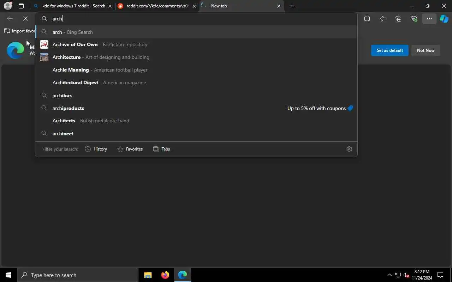Open Firefox from the taskbar
The image size is (452, 282).
point(165,275)
